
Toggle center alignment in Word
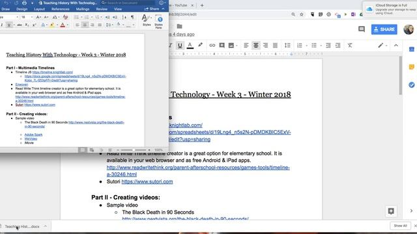(85, 25)
